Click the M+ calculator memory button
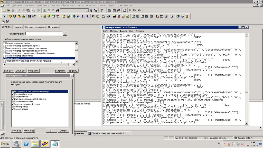263x148 pixels. (135, 10)
